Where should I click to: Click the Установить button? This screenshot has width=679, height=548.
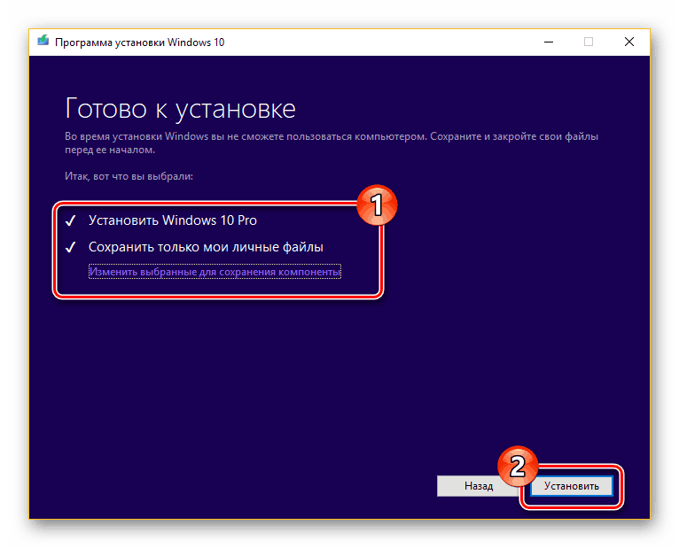click(x=571, y=486)
